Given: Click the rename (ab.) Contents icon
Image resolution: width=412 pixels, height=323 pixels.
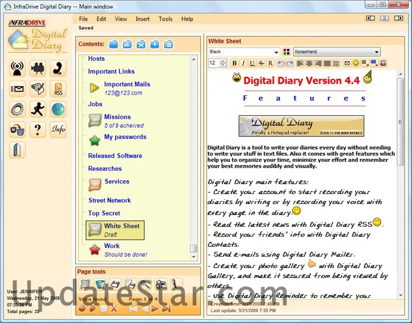Looking at the screenshot, I should click(127, 44).
